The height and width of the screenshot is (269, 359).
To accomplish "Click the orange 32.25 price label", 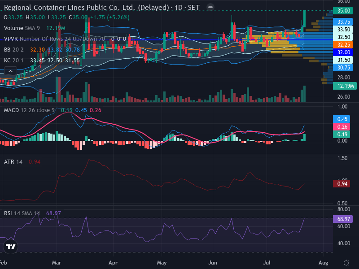I will coord(343,44).
